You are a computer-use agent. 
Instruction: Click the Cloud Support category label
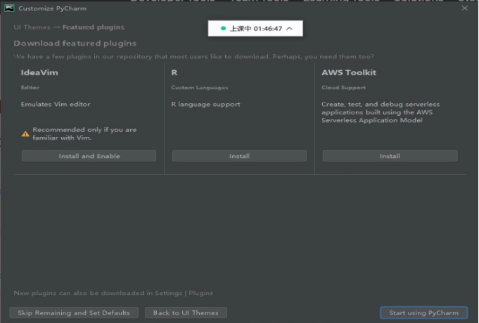tap(343, 88)
